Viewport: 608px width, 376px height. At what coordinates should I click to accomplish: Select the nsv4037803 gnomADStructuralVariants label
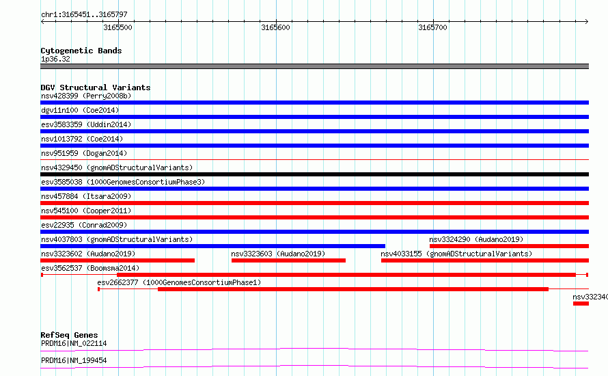117,239
